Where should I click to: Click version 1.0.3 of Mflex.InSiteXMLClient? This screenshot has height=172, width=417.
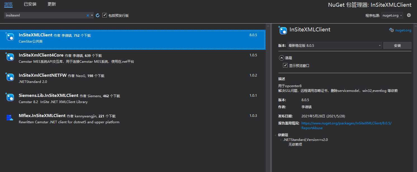point(253,116)
